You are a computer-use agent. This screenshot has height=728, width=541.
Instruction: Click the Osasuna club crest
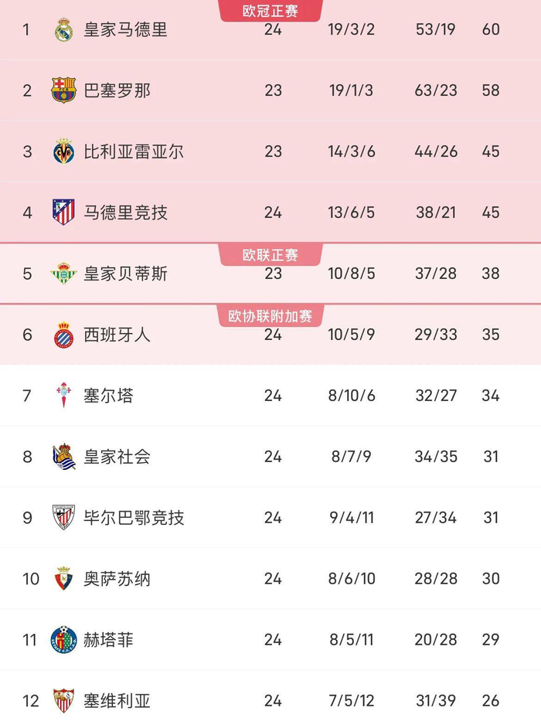click(x=64, y=579)
